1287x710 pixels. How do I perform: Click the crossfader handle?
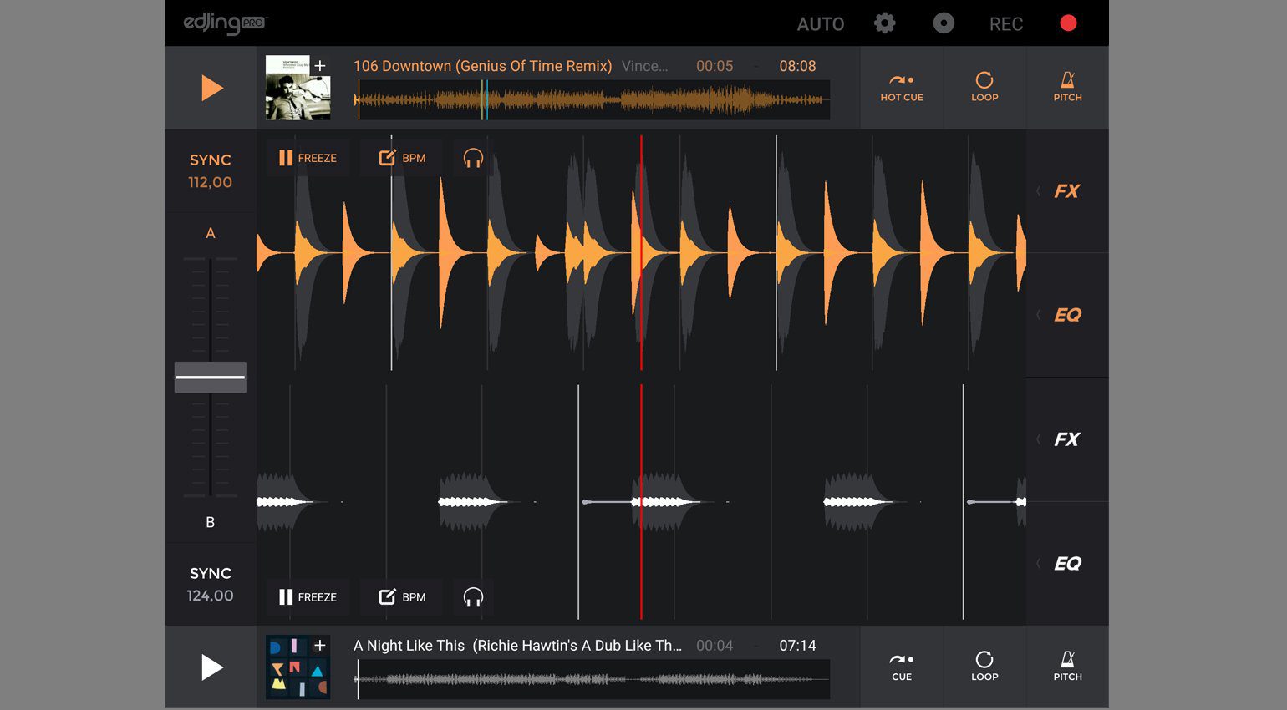click(210, 378)
